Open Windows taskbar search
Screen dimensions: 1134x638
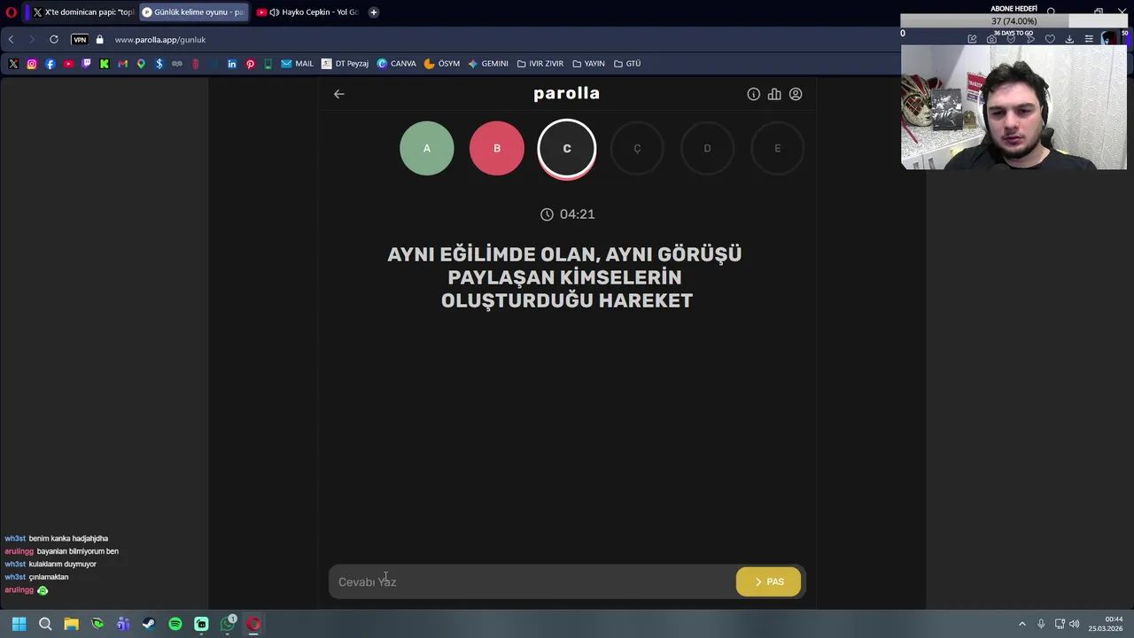point(45,624)
